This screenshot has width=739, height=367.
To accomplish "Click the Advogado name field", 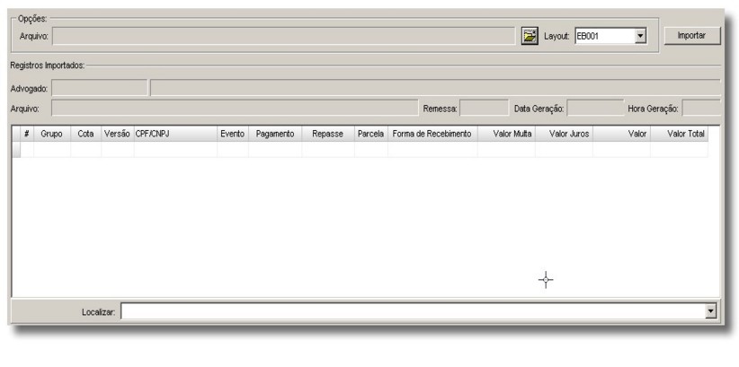I will click(x=435, y=88).
